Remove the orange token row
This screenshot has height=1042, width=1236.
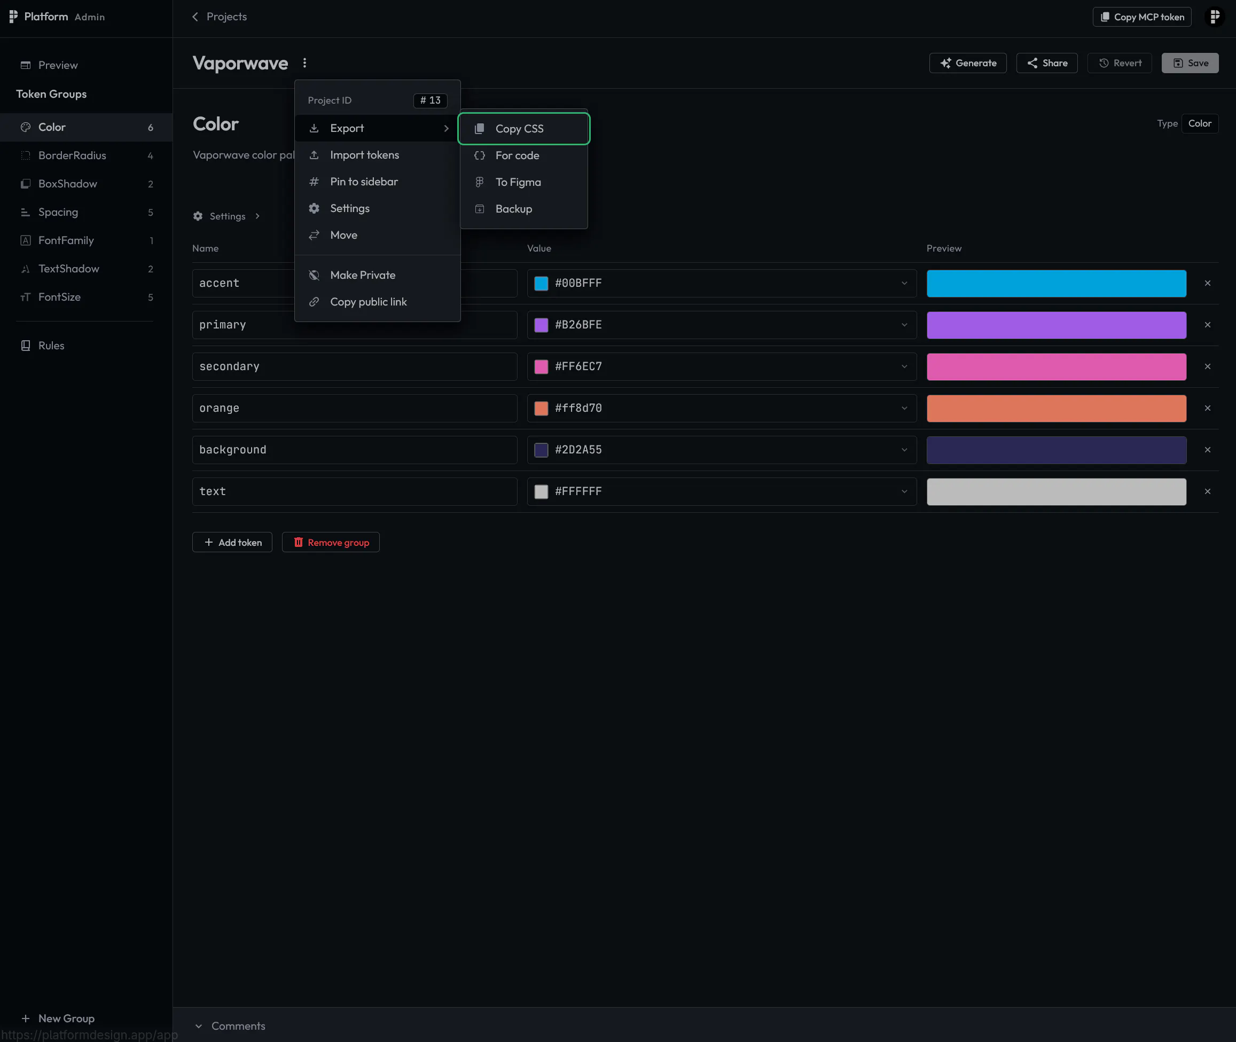click(1207, 408)
